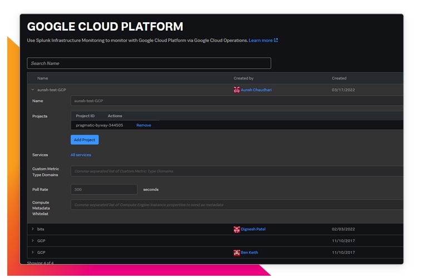Open the All services link
The image size is (423, 278).
[81, 155]
